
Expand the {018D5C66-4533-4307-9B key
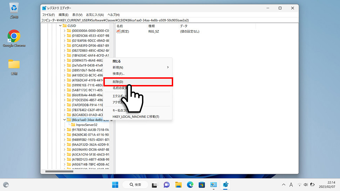tap(64, 36)
